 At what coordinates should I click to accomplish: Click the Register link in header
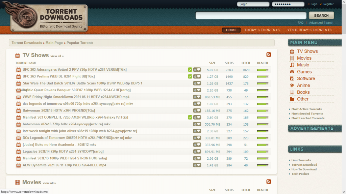(328, 4)
